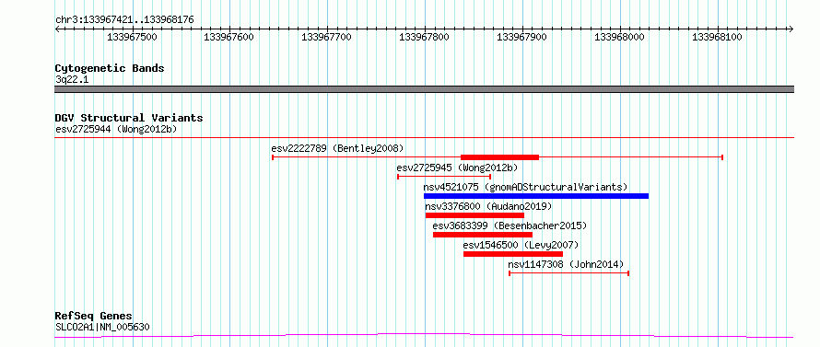This screenshot has width=820, height=347.
Task: Click the esv3683399 (Besenbacher2015) label
Action: (510, 226)
